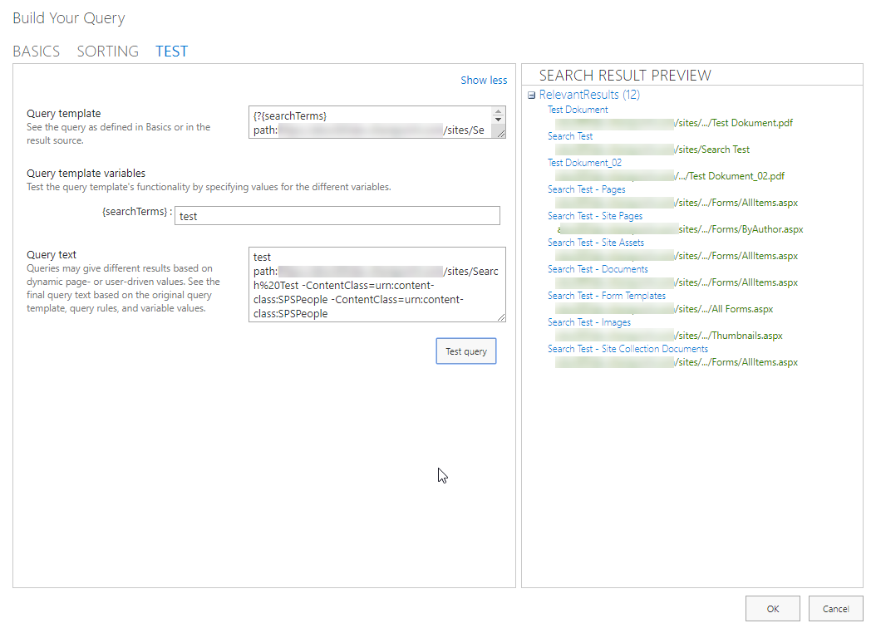Switch to the BASICS tab
This screenshot has width=876, height=628.
pyautogui.click(x=37, y=52)
